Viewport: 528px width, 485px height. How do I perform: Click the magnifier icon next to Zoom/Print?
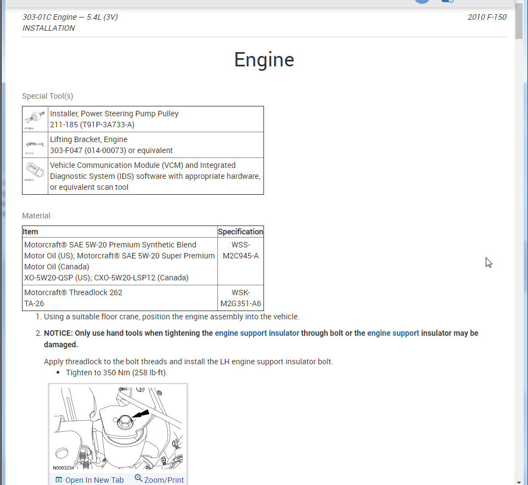[x=138, y=478]
